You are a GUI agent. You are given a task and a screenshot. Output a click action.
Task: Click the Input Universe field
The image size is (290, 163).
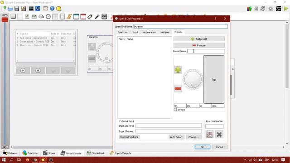point(169,126)
